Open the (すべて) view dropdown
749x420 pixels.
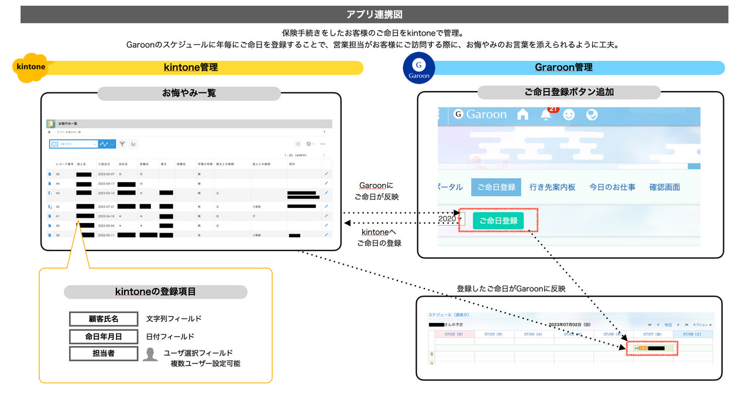pos(74,144)
